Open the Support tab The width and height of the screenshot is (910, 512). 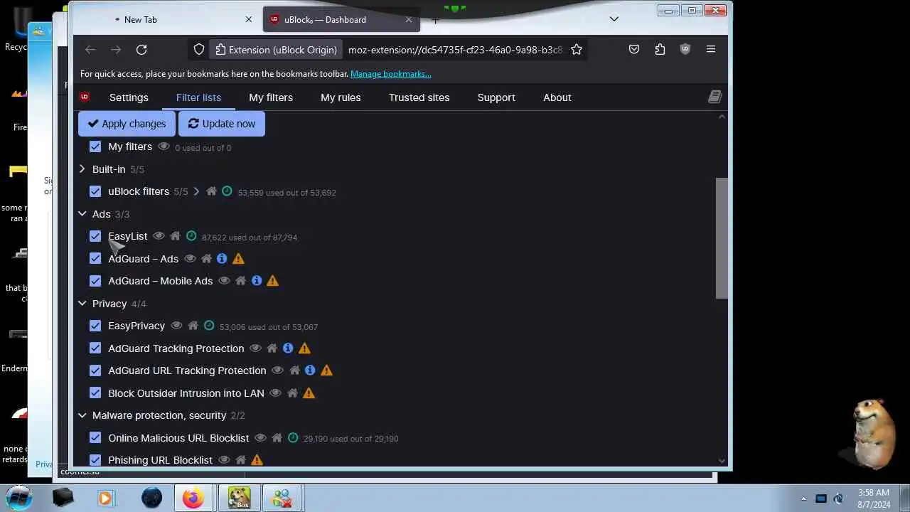pos(496,97)
